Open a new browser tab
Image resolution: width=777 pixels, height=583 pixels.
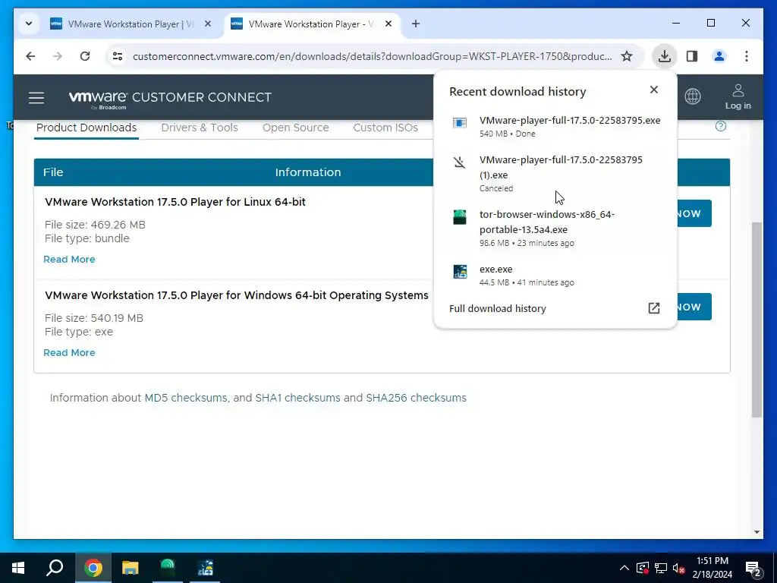click(x=415, y=24)
